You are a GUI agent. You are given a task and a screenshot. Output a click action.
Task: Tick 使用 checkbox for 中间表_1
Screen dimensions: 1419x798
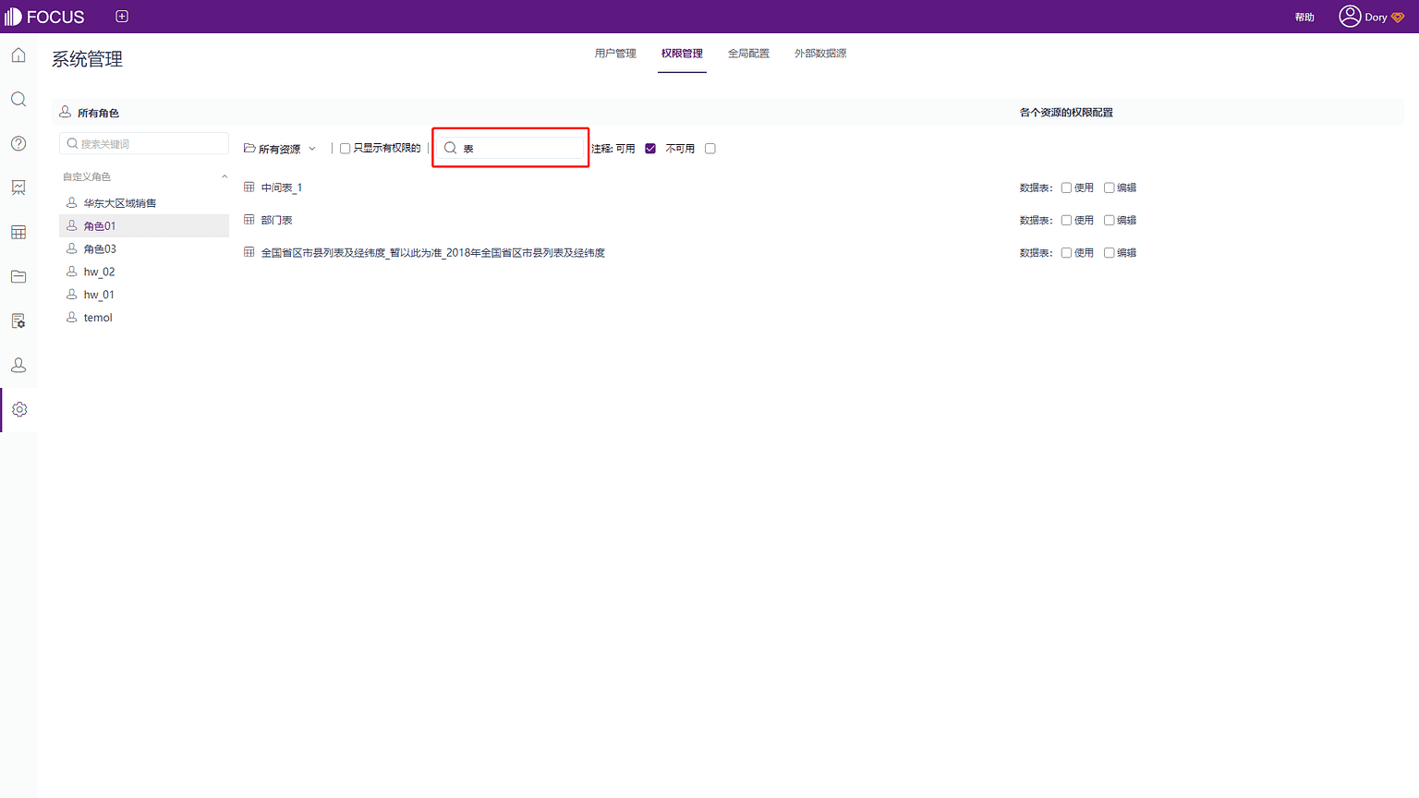click(1066, 187)
